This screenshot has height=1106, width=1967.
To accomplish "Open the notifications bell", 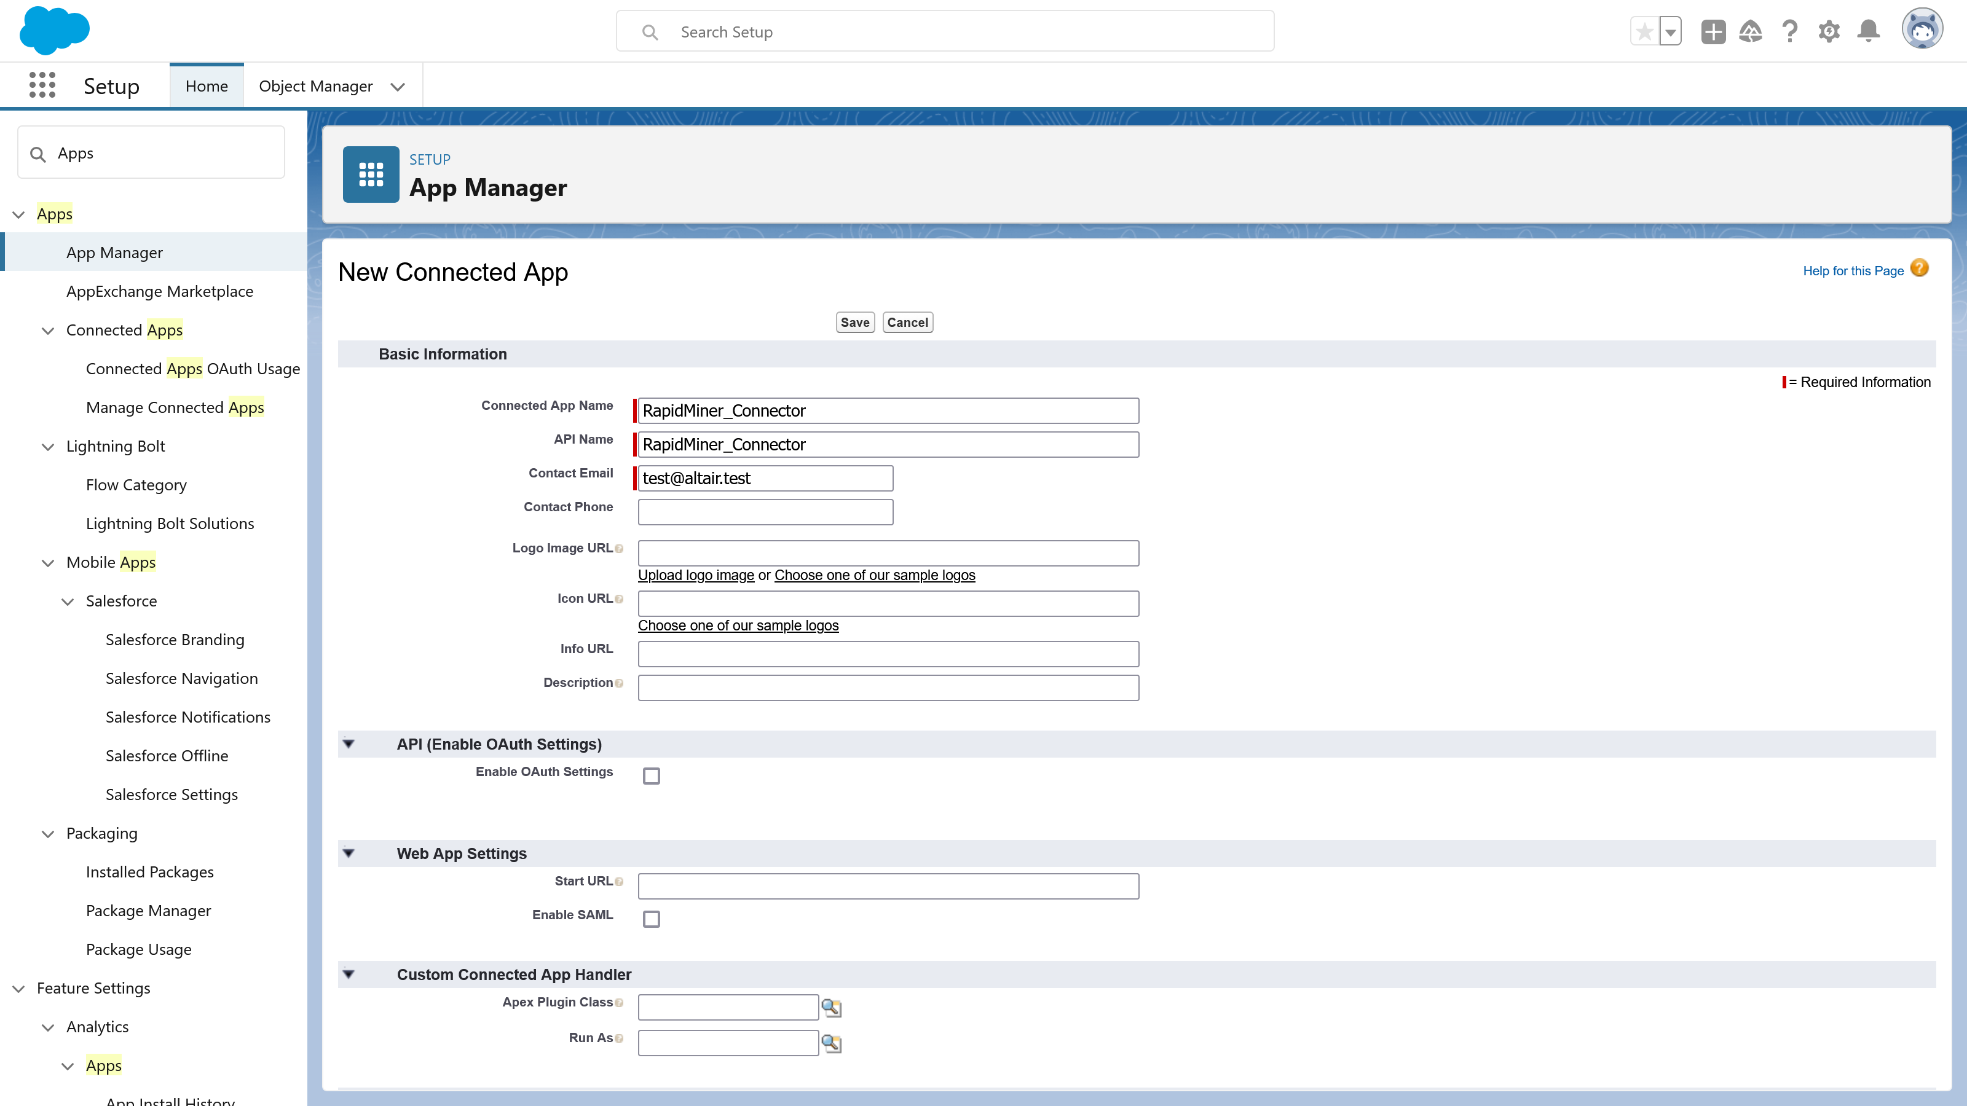I will click(1868, 32).
